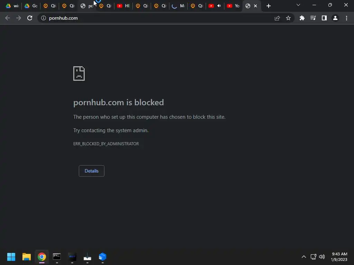Minimize the Chrome window
The width and height of the screenshot is (354, 265).
[314, 5]
